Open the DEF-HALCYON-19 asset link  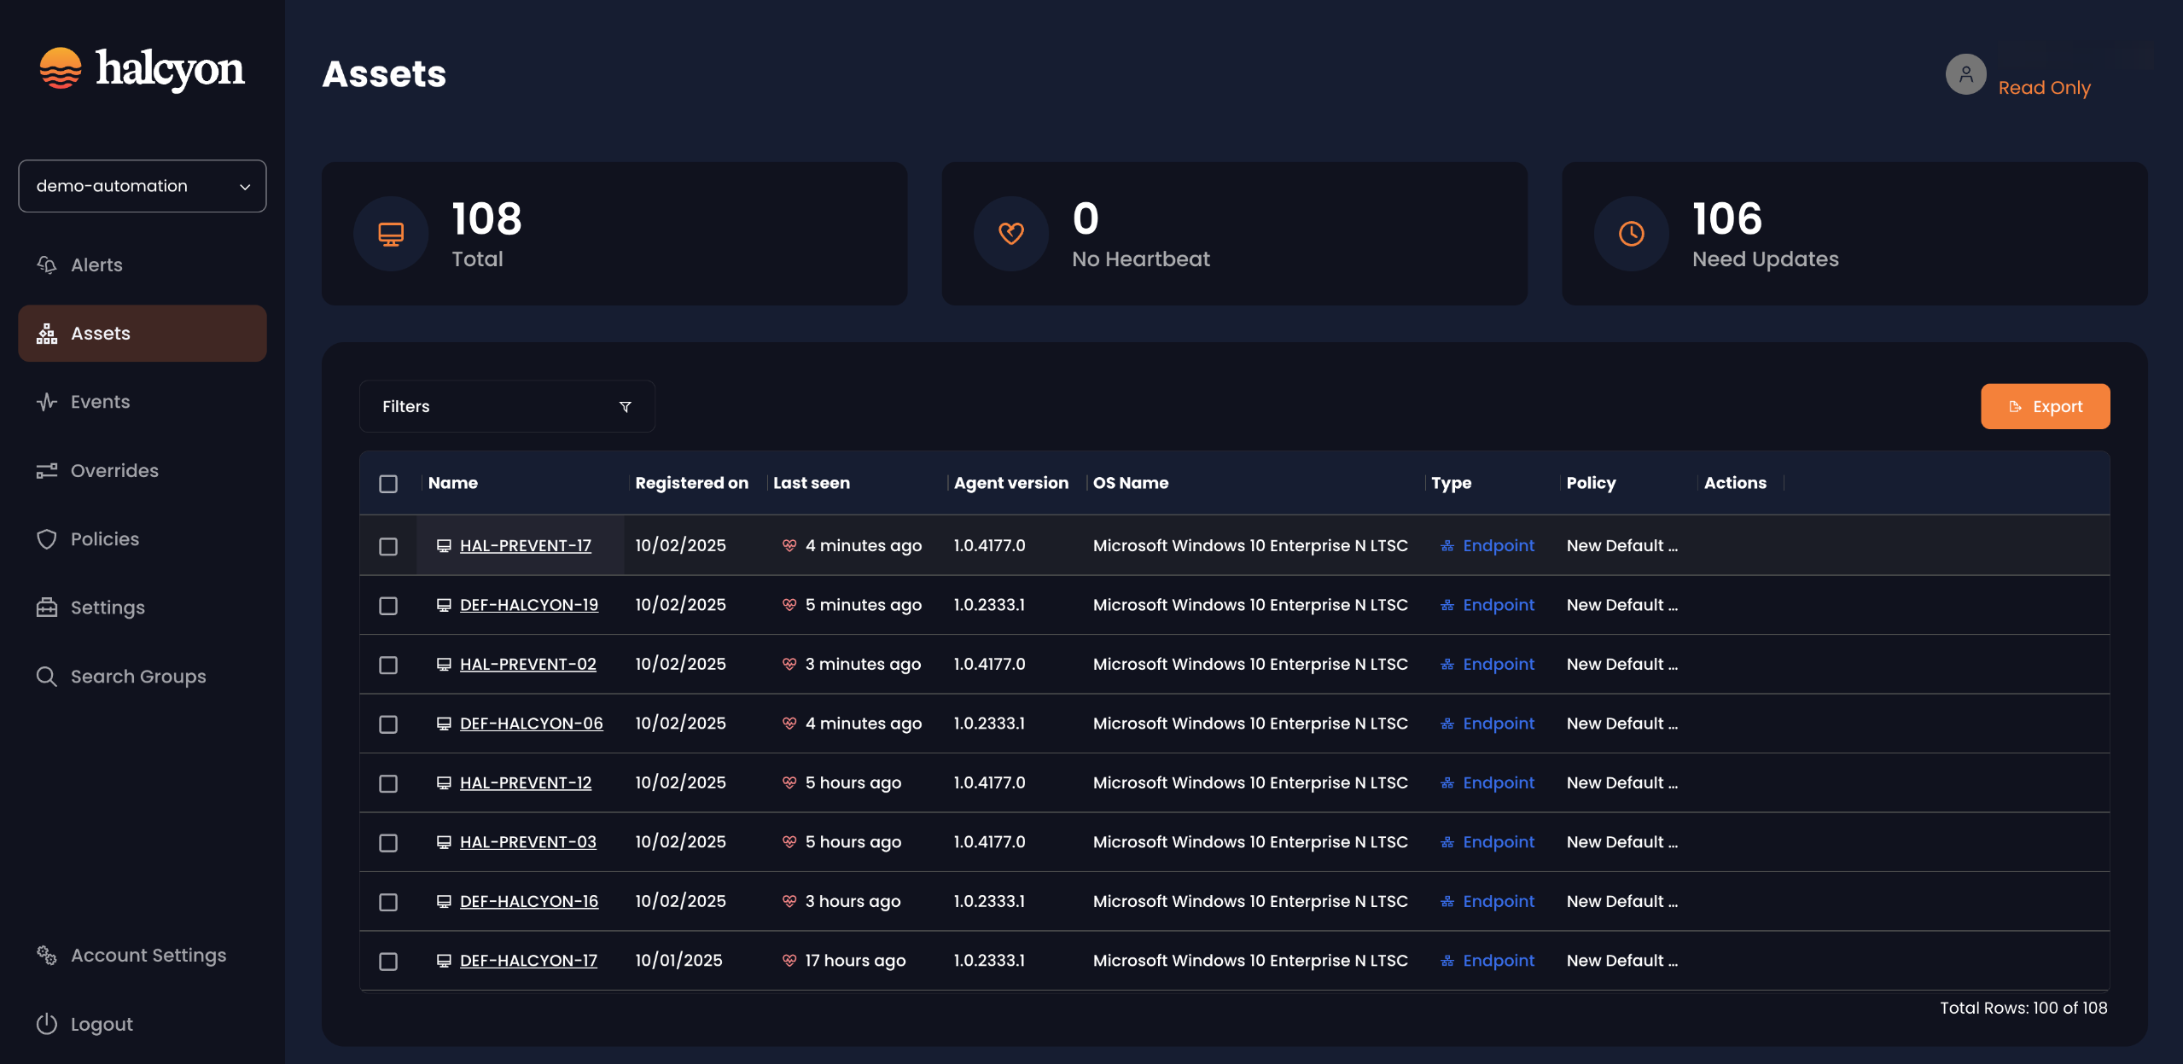coord(529,604)
